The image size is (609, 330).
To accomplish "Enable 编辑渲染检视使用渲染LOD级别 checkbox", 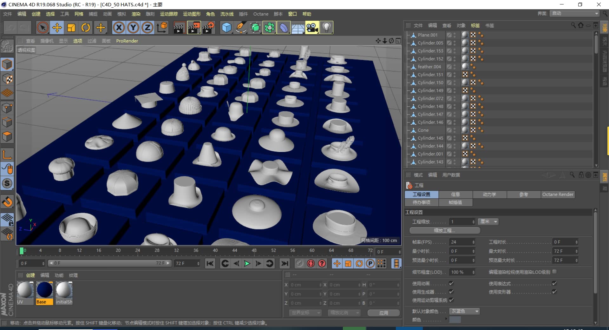I will click(554, 272).
